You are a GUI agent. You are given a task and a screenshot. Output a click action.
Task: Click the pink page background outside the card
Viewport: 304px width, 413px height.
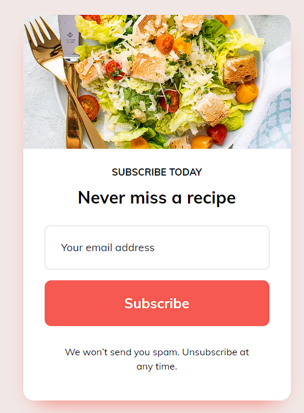click(x=11, y=211)
